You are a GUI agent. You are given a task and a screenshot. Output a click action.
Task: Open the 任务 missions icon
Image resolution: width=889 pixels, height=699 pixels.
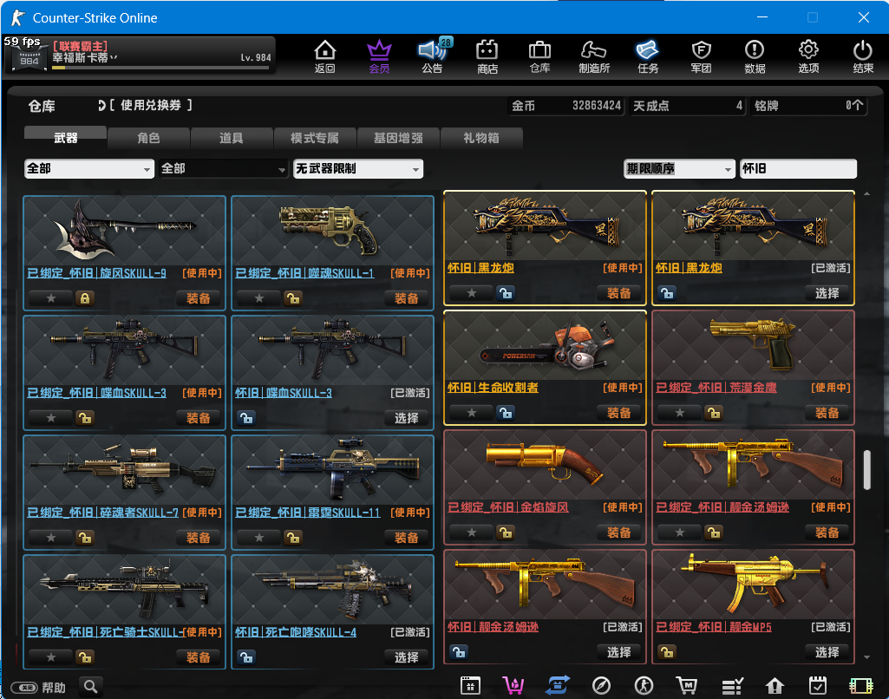[x=648, y=56]
